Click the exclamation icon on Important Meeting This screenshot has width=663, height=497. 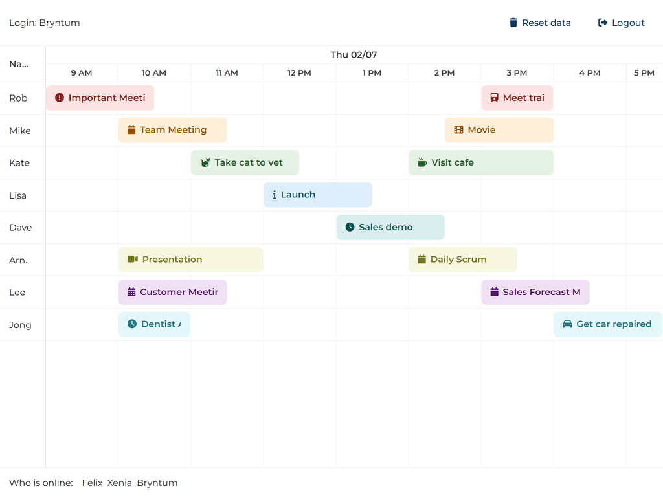tap(60, 98)
